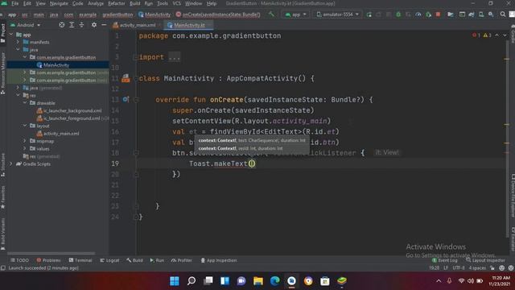Click the override gutter icon on onCreate line

[x=126, y=99]
